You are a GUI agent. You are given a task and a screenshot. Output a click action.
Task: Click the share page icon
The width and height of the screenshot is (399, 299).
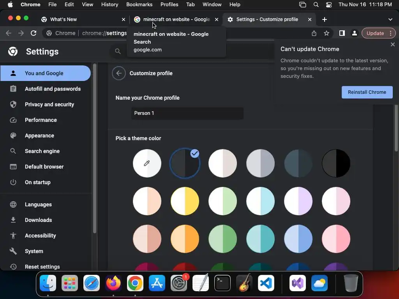coord(314,33)
